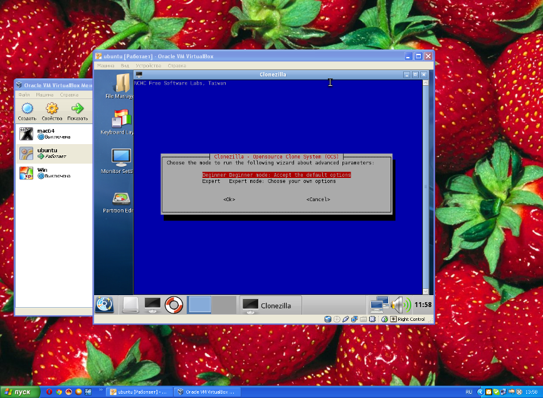Screen dimensions: 543x398
Task: Click the <Ok> button in Clonezilla dialog
Action: click(229, 199)
